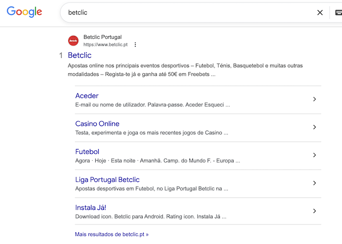The width and height of the screenshot is (342, 244).
Task: Clear the search box with X icon
Action: click(320, 13)
